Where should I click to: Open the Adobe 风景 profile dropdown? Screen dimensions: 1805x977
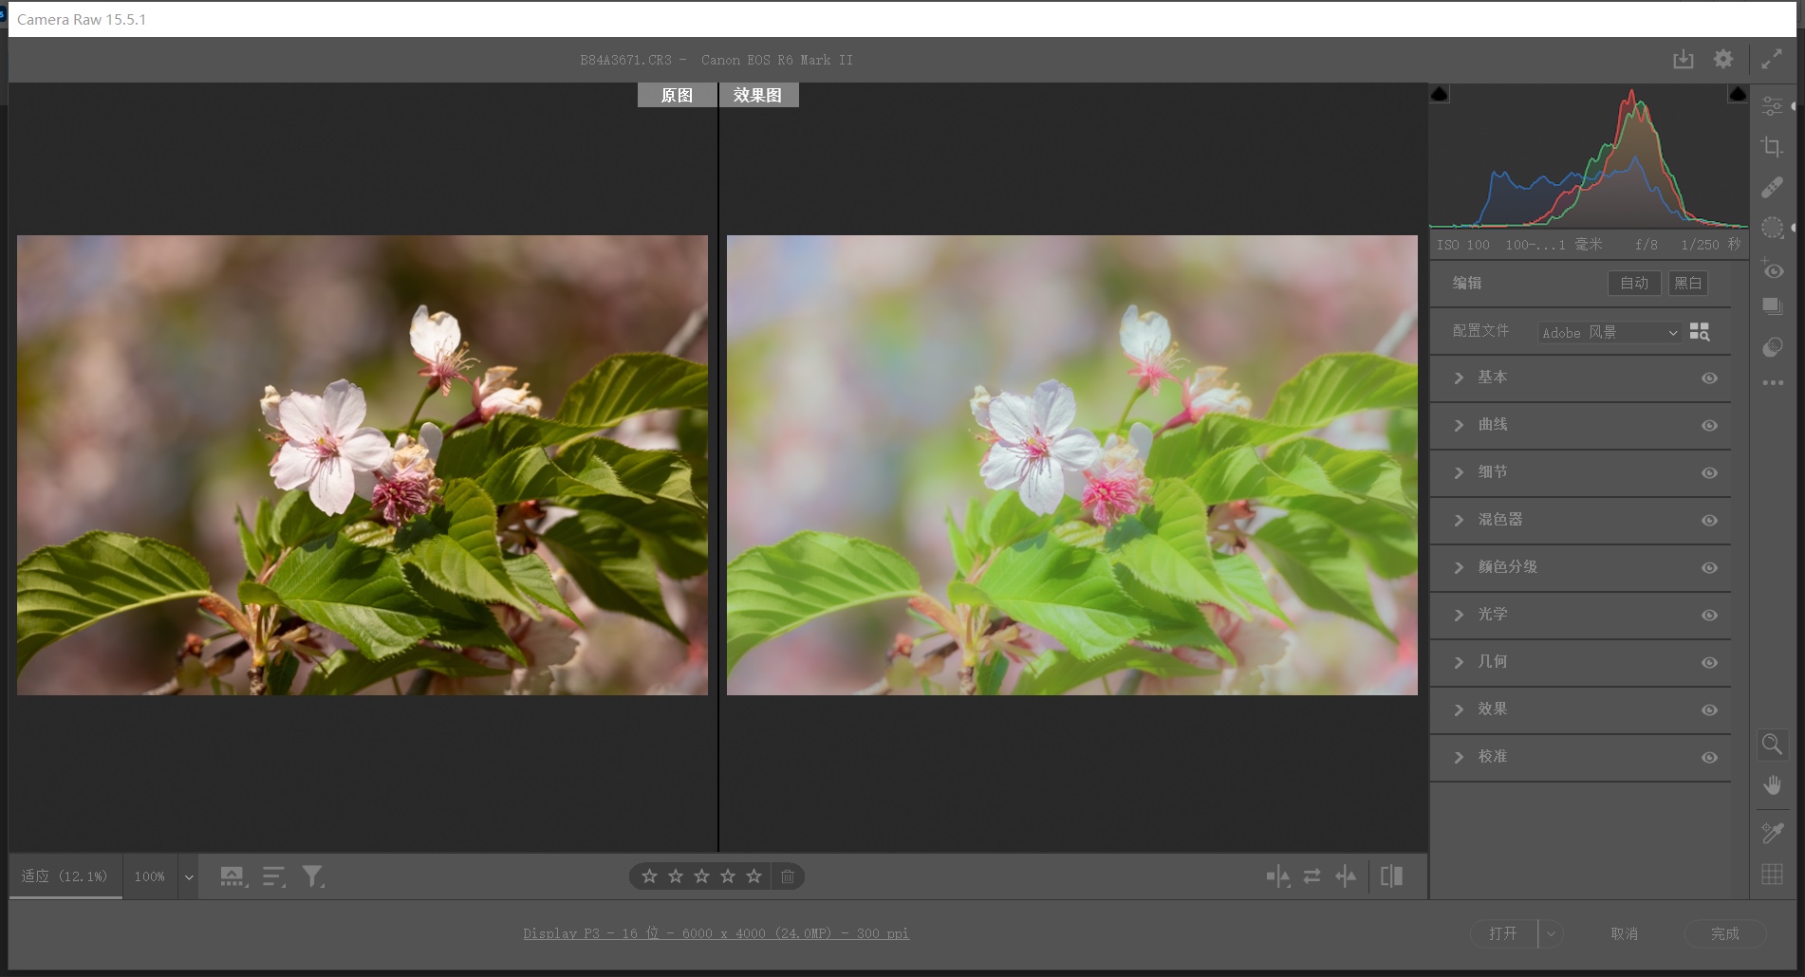point(1610,333)
